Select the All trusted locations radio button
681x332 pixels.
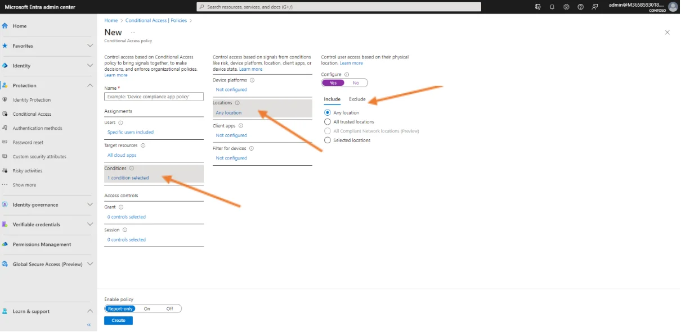click(x=328, y=122)
